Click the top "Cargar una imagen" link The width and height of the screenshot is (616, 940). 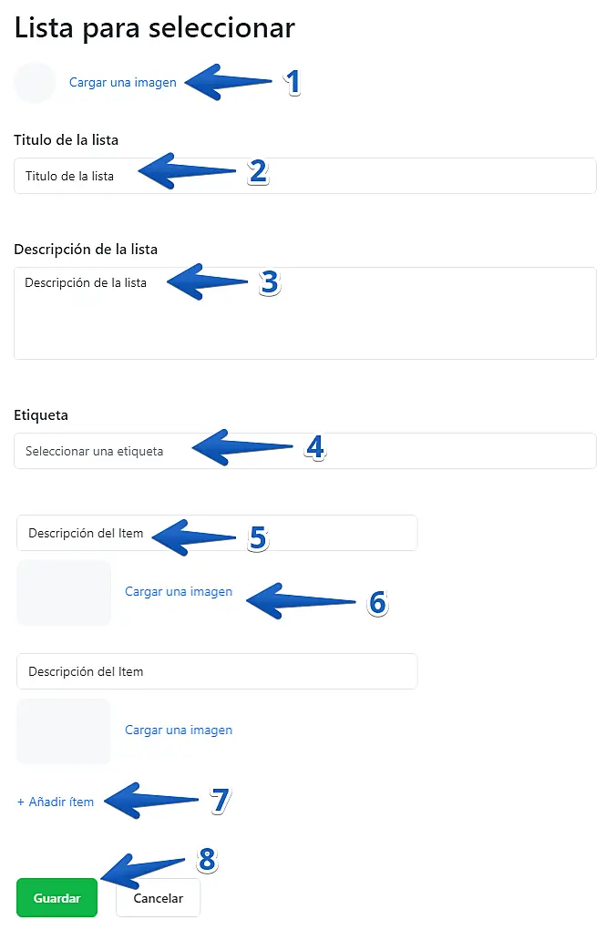click(x=122, y=82)
